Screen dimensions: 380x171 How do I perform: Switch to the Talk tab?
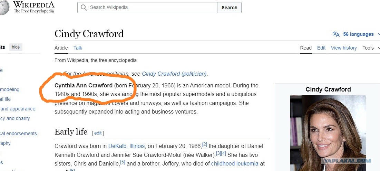(78, 48)
